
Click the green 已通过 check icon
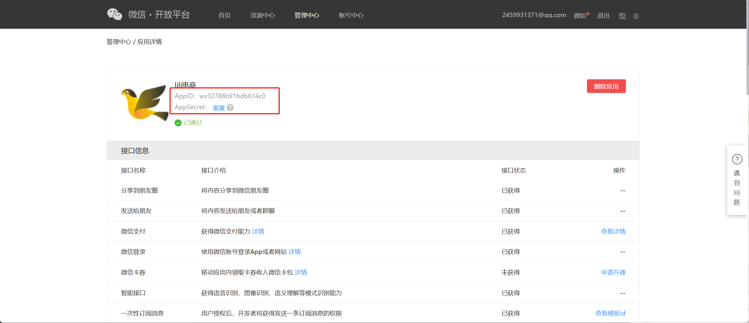coord(178,123)
